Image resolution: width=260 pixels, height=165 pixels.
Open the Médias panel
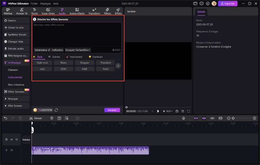point(8,11)
